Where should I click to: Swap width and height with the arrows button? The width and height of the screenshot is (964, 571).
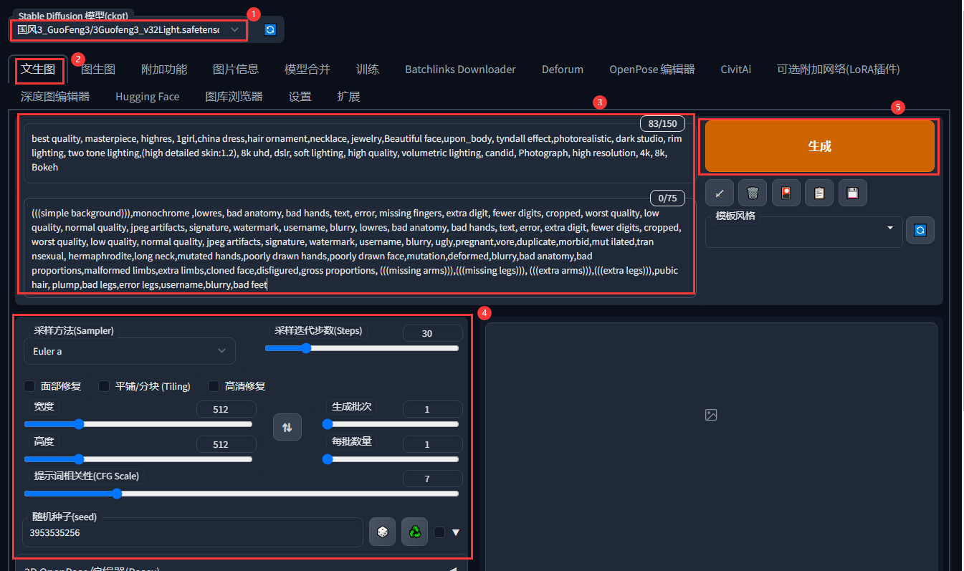(x=287, y=427)
